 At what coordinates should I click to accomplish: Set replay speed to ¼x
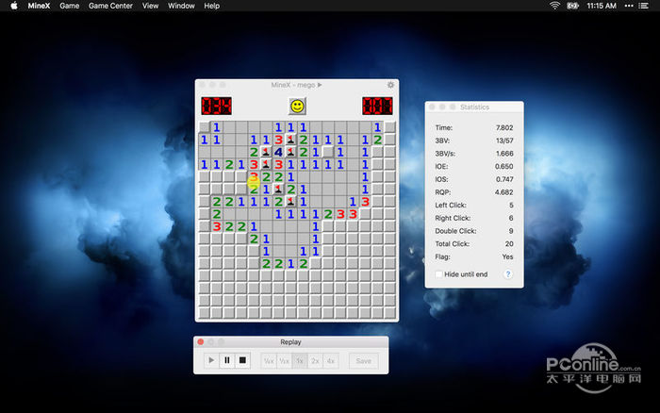pyautogui.click(x=269, y=361)
